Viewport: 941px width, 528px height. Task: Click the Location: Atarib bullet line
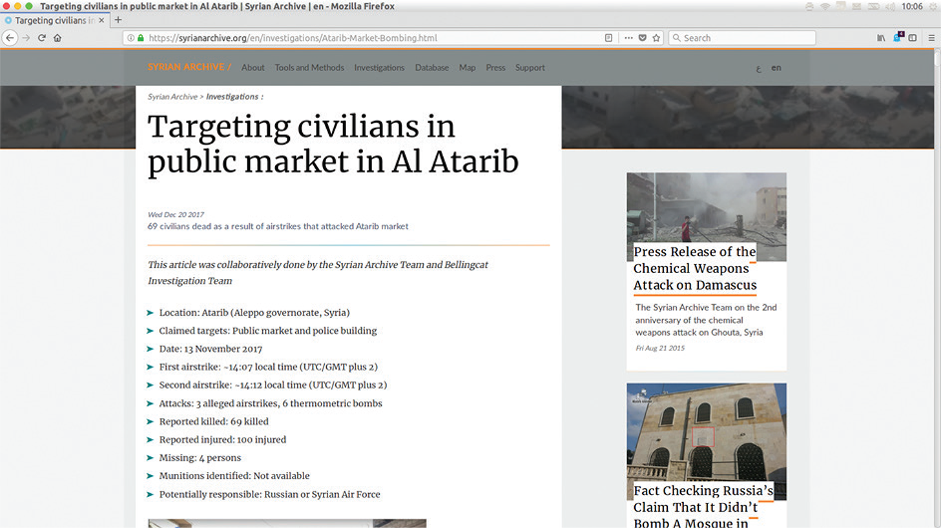tap(254, 312)
